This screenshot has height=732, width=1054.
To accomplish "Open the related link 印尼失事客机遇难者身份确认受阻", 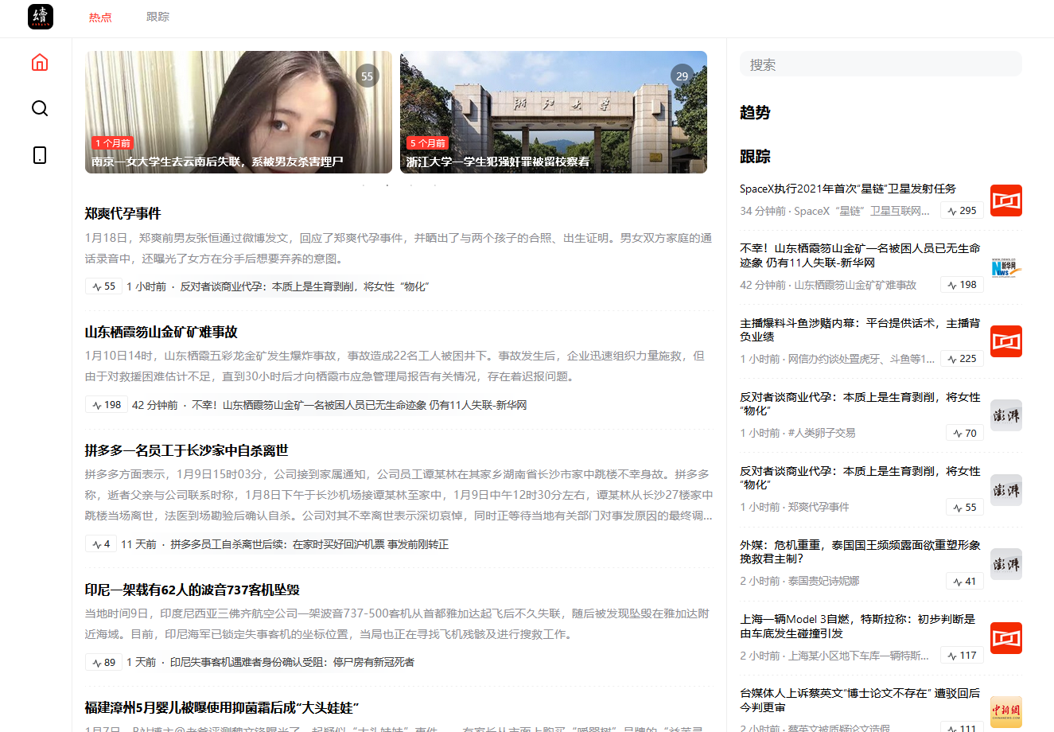I will 292,662.
